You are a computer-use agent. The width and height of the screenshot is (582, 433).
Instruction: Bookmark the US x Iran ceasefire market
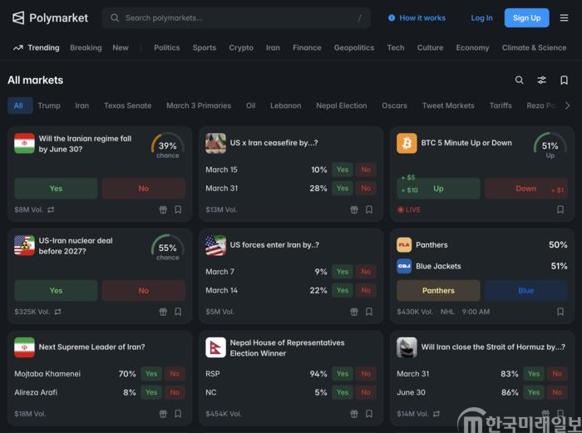(x=369, y=209)
